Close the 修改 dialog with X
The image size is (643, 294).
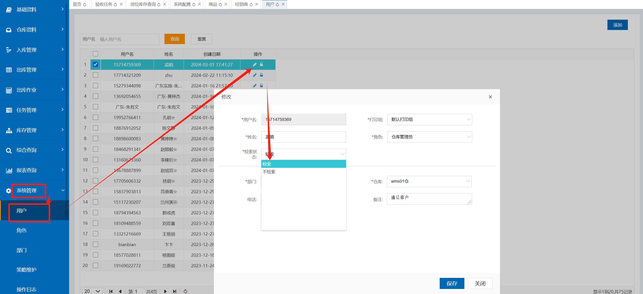490,97
